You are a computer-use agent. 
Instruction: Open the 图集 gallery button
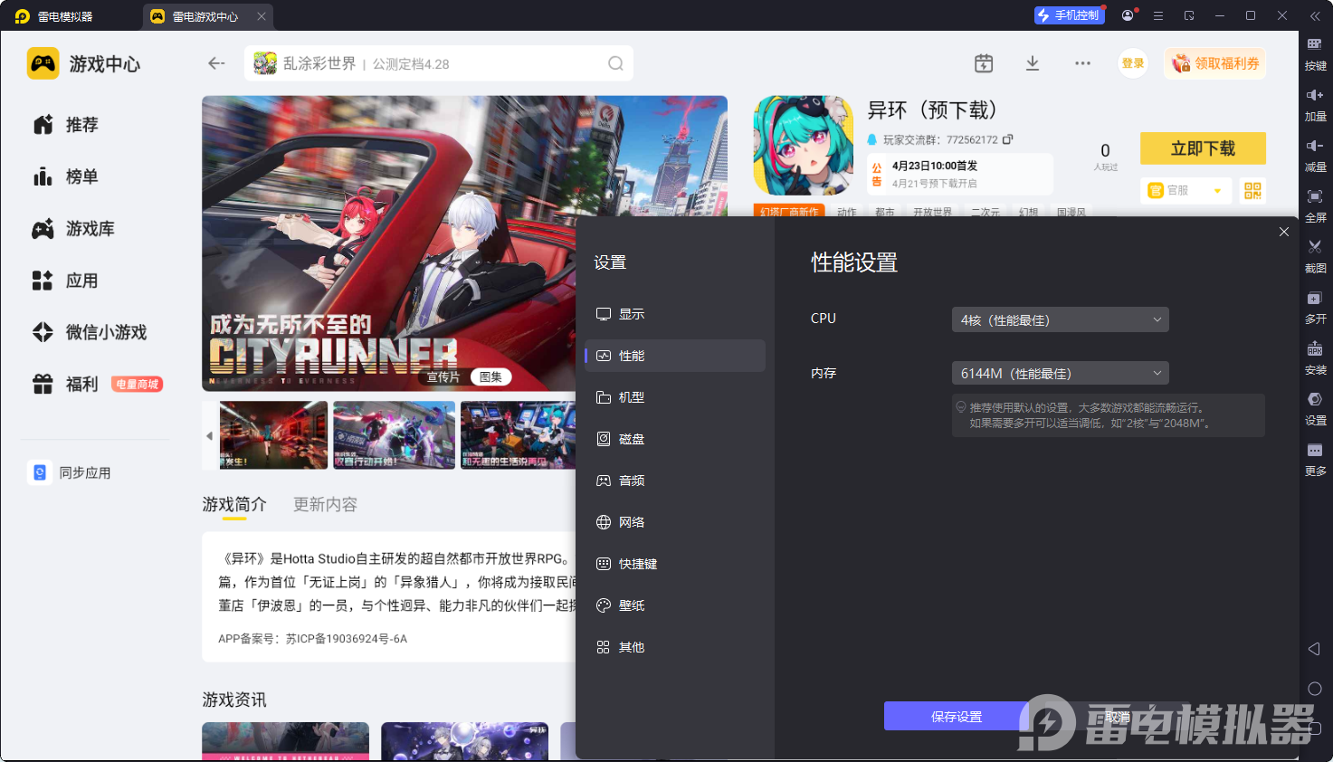click(491, 377)
